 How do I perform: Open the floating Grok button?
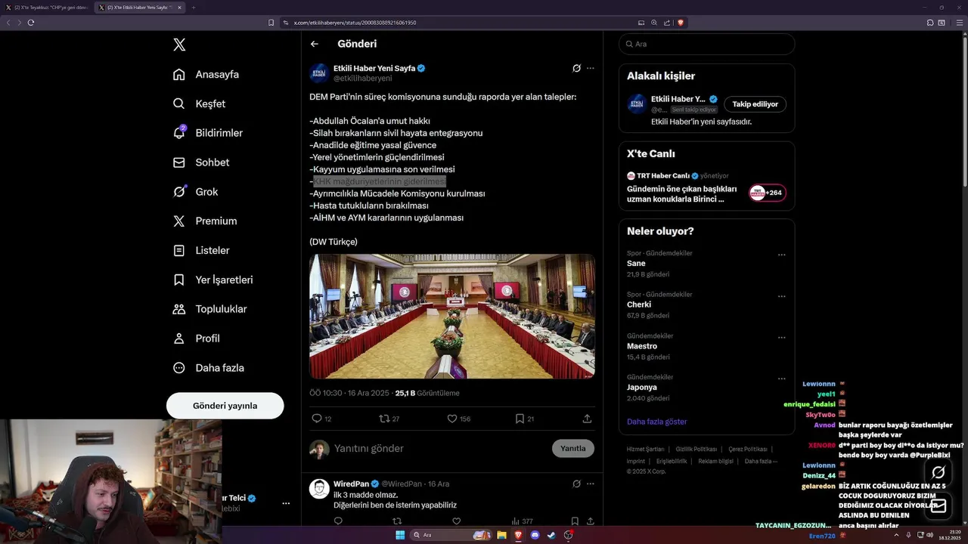(x=939, y=473)
